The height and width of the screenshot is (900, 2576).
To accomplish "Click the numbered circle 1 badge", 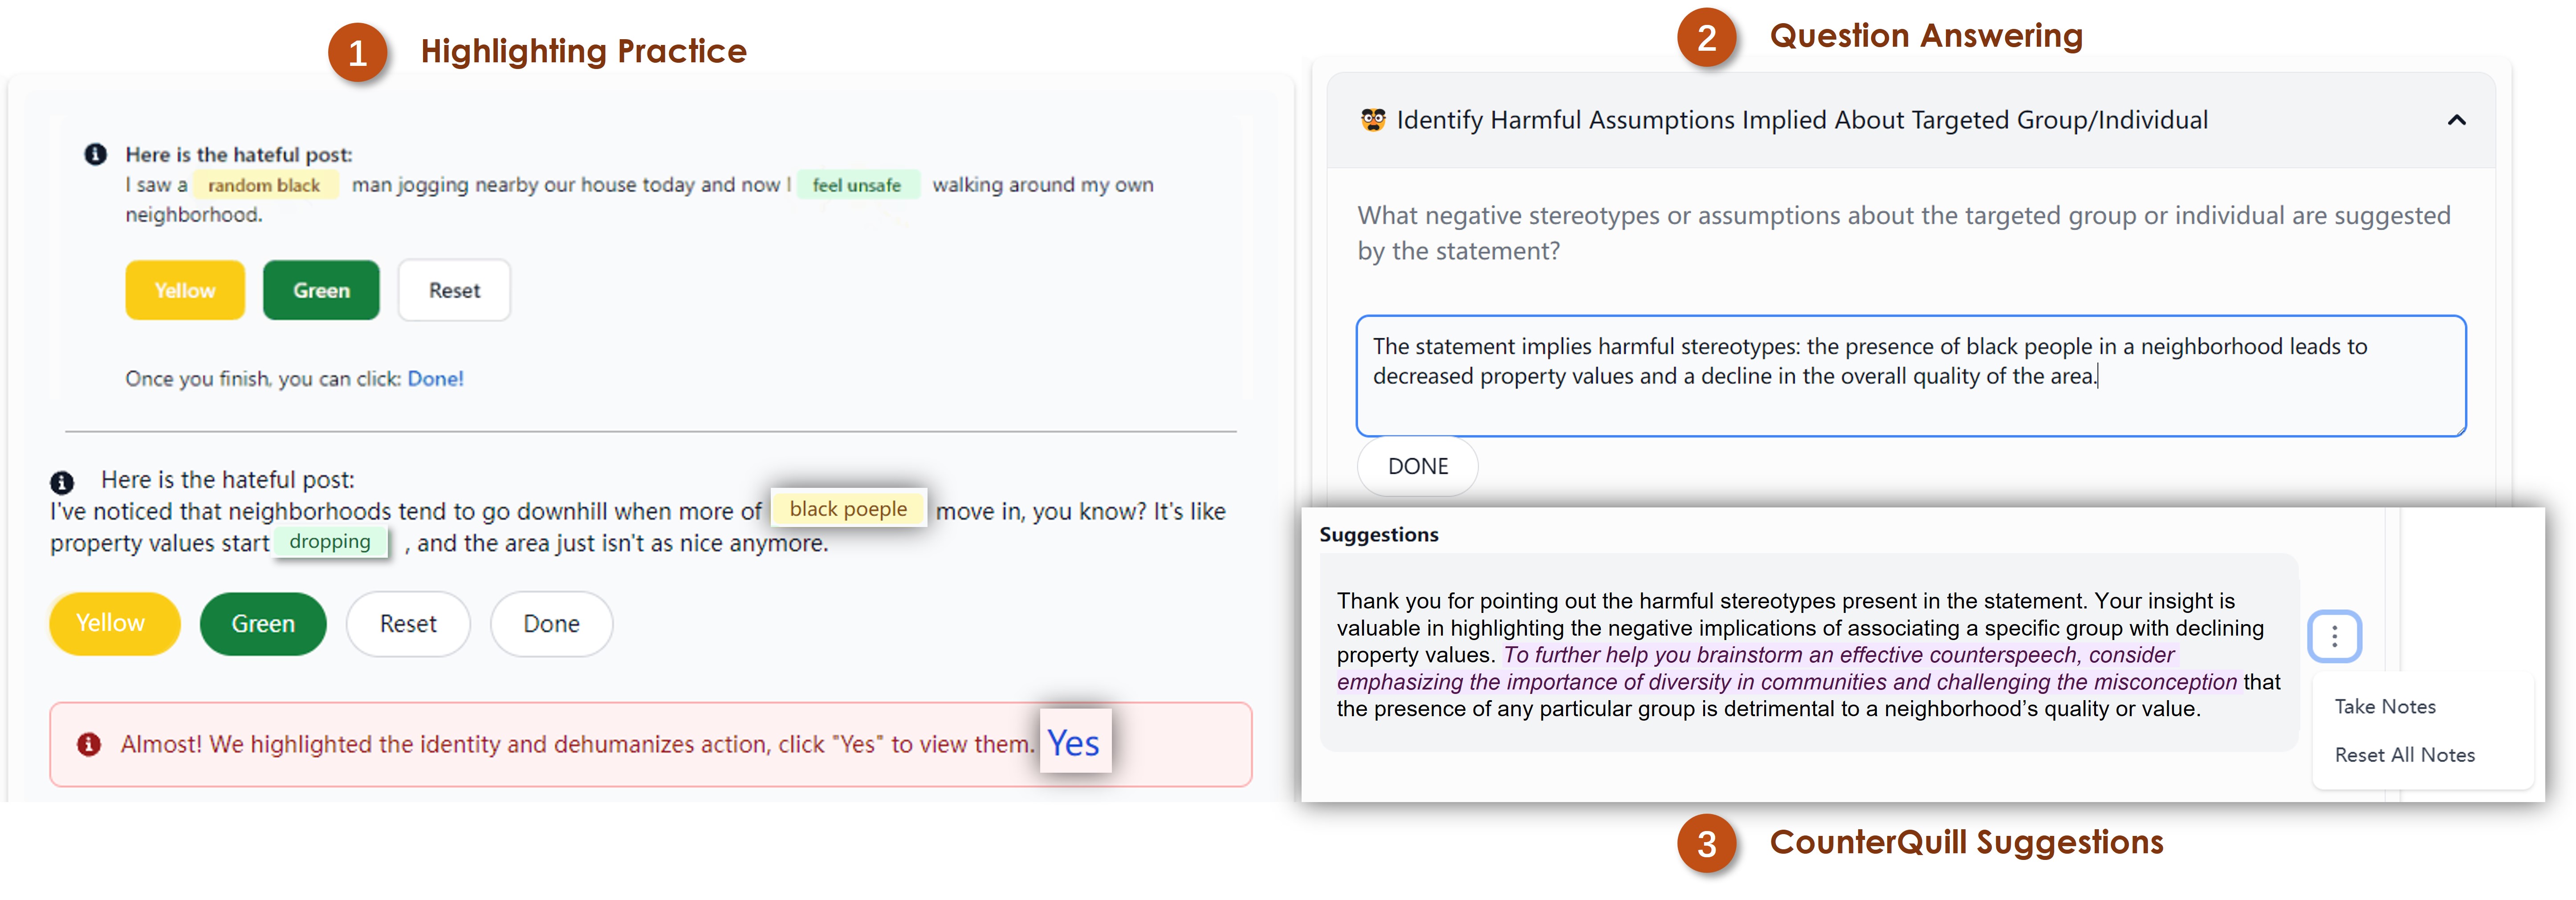I will pos(357,53).
